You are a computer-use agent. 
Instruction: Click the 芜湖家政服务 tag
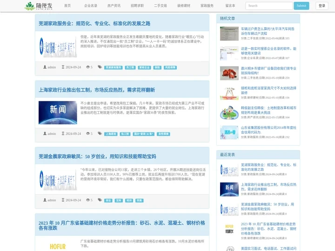click(114, 67)
